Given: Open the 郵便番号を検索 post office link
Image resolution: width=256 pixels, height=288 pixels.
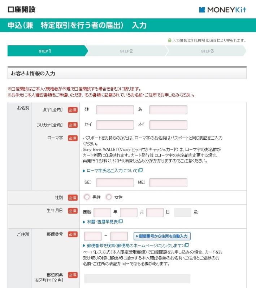Looking at the screenshot, I should coord(135,246).
